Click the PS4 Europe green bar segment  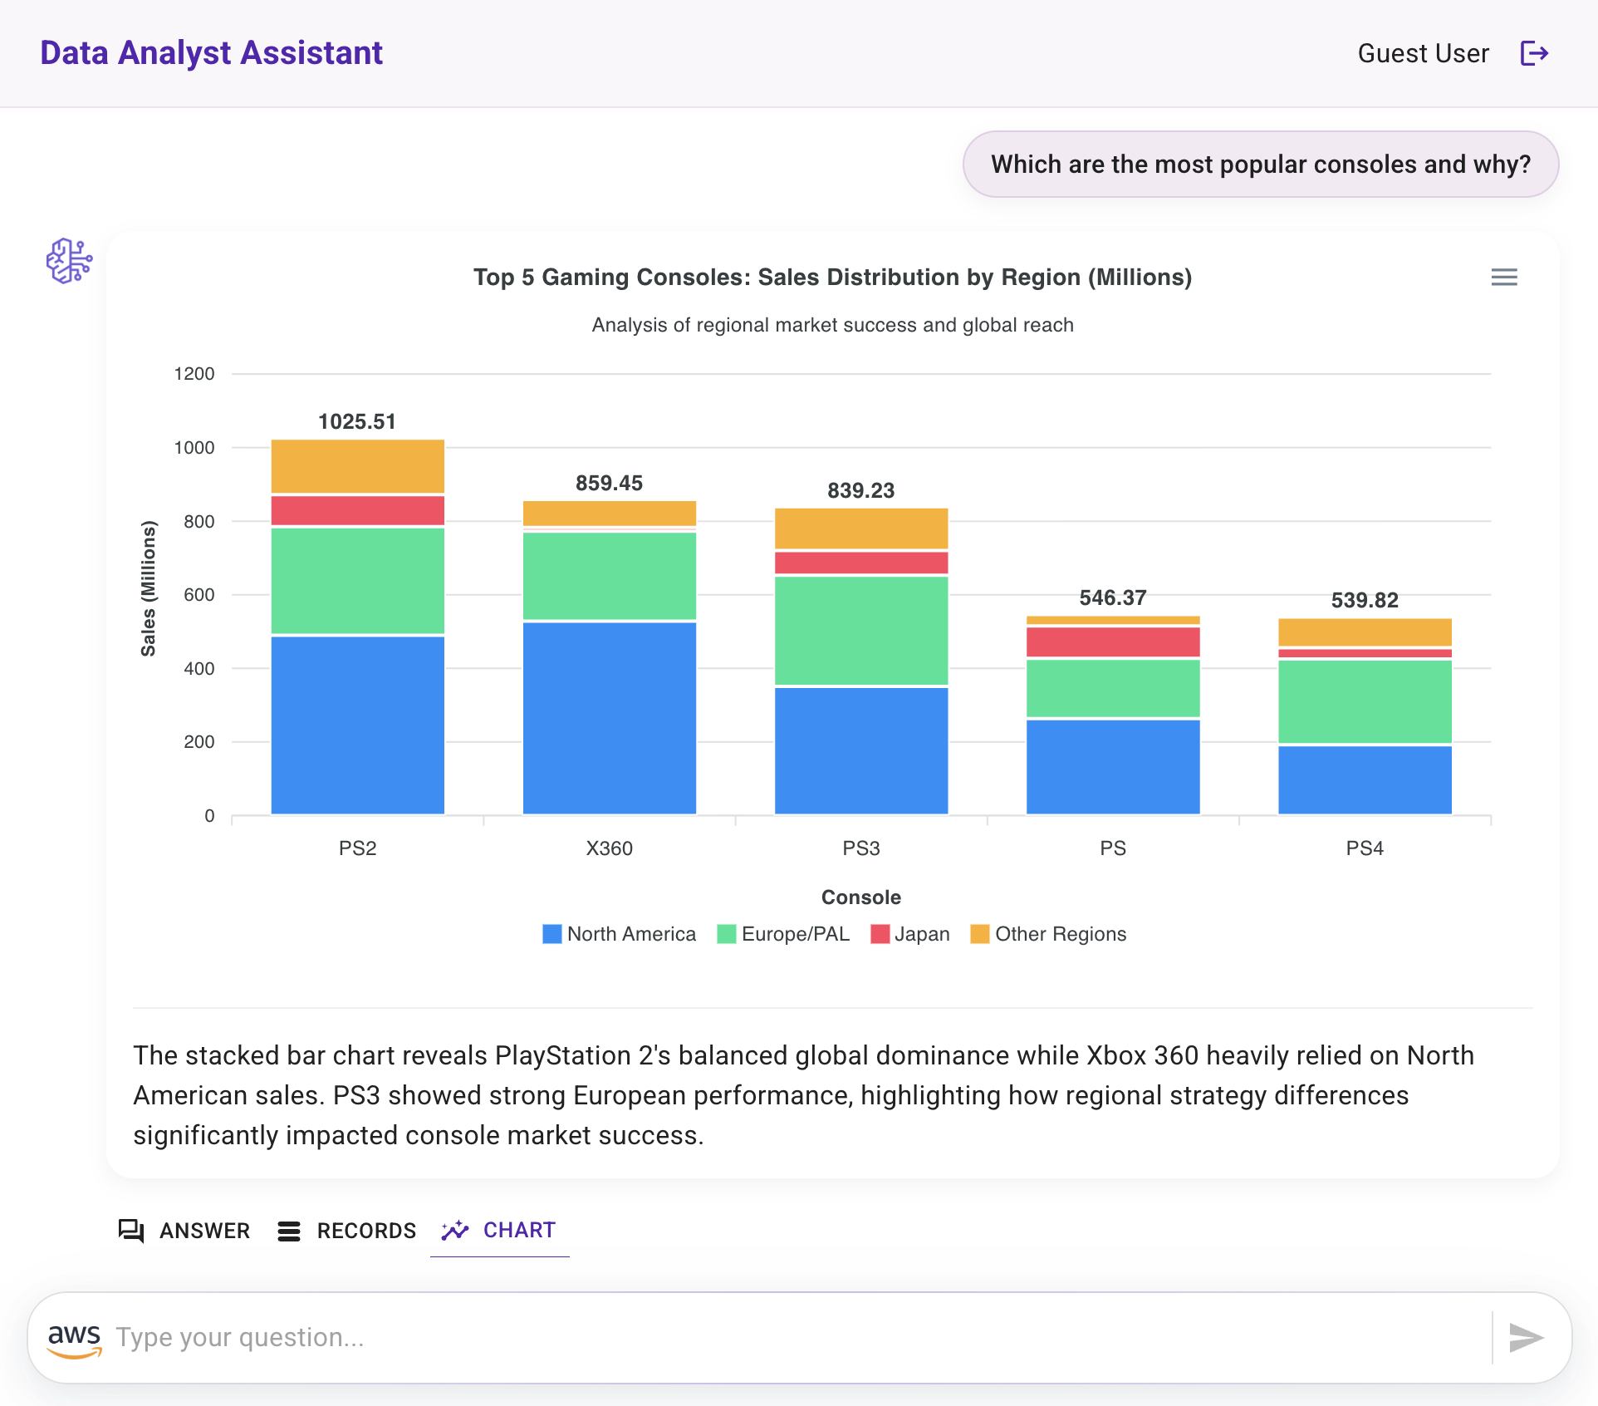1365,701
